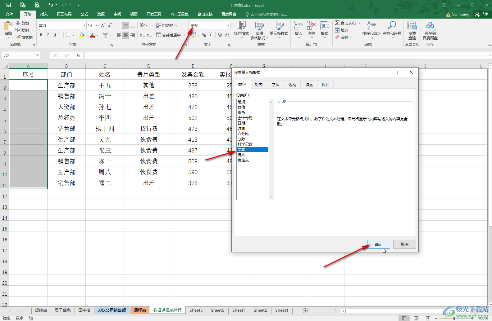The width and height of the screenshot is (492, 321).
Task: Open the 文件 menu
Action: click(9, 14)
